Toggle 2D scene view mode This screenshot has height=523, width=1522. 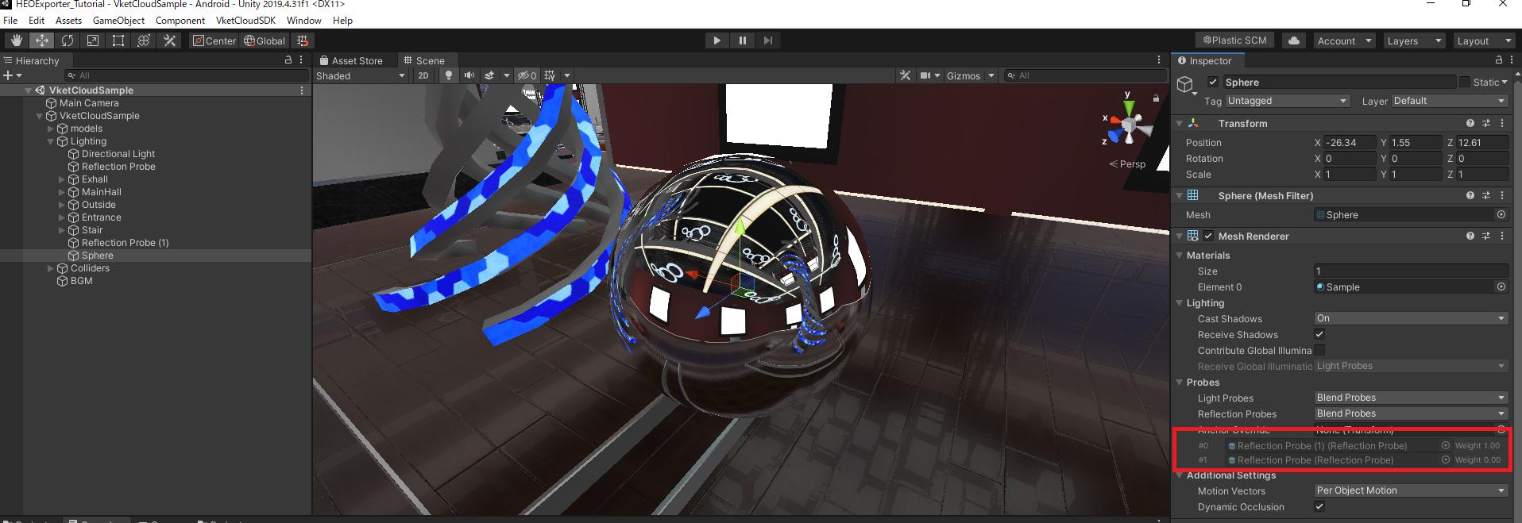423,75
